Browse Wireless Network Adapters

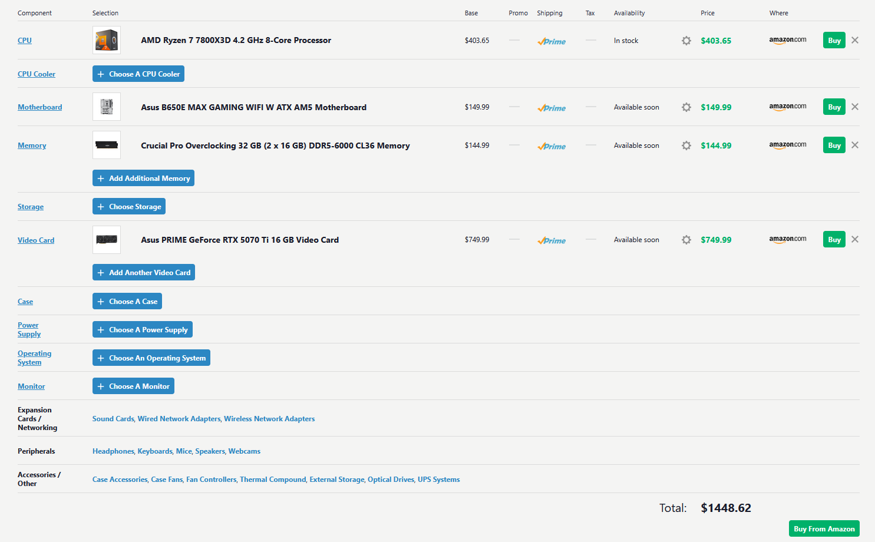269,419
